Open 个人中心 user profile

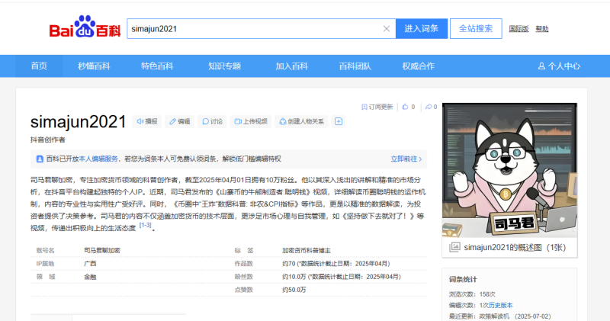[x=559, y=66]
